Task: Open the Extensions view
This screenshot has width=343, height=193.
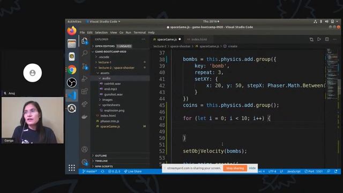Action: click(85, 91)
